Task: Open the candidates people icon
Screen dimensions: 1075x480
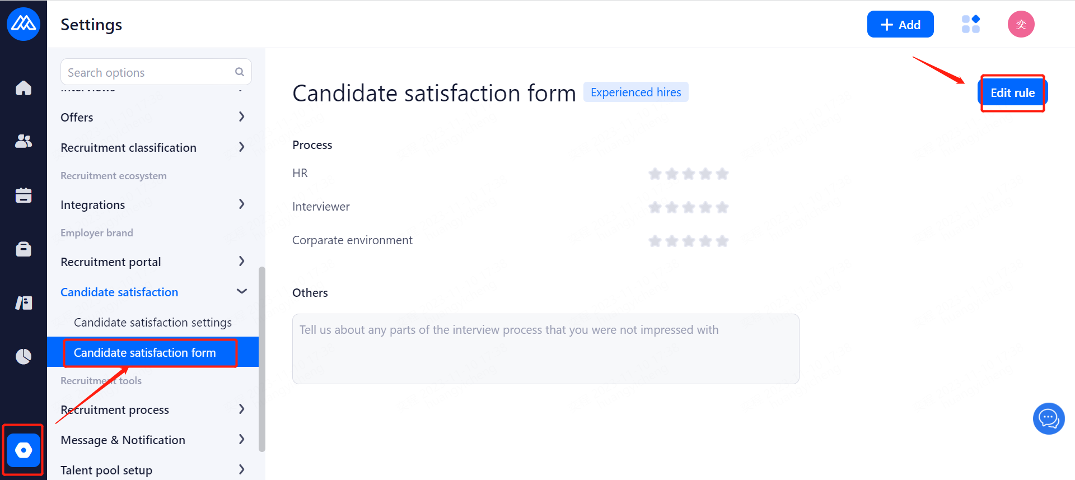Action: 24,141
